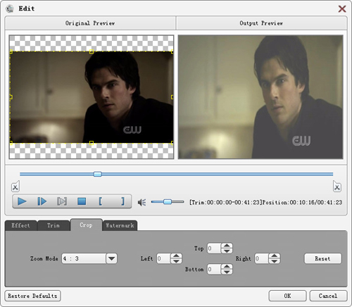Image resolution: width=352 pixels, height=307 pixels.
Task: Click the right scissors trim marker
Action: (x=337, y=187)
